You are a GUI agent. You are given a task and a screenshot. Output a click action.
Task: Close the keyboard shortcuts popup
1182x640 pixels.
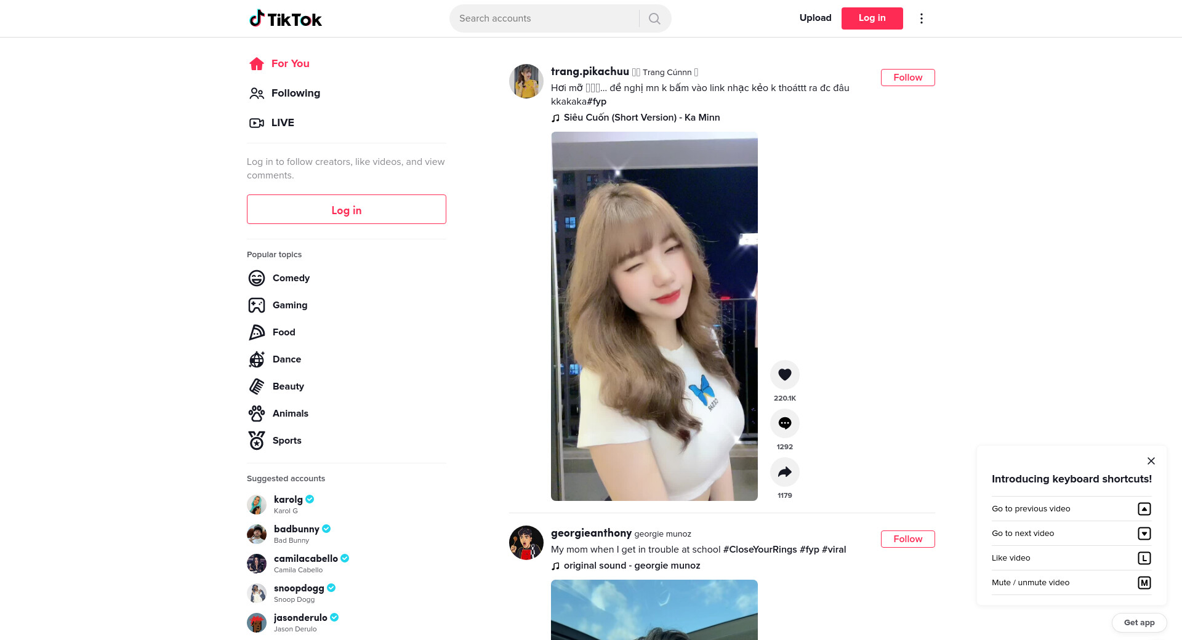point(1151,461)
